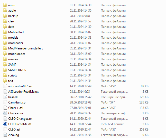Screen dimensions: 166x138
Task: Click the CamHunt.sp file icon
Action: (x=5, y=102)
